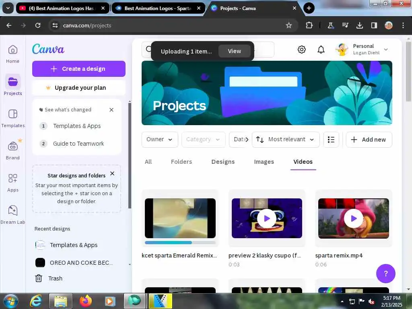Open the notifications bell

pos(321,49)
